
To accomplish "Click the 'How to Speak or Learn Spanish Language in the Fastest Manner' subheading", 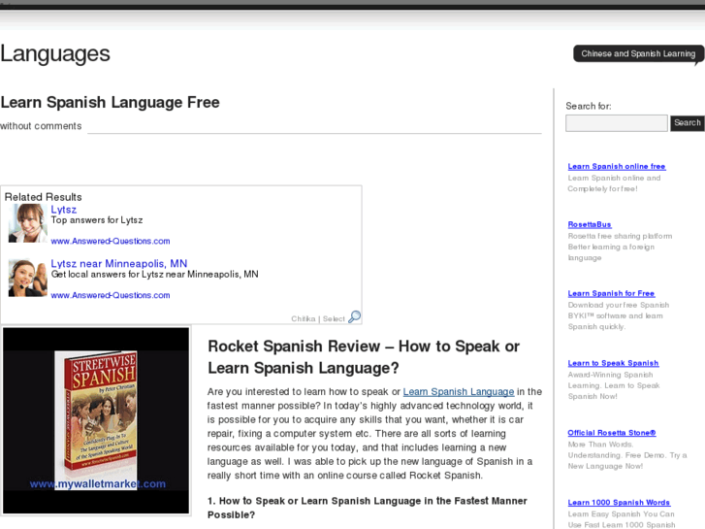I will (x=367, y=508).
